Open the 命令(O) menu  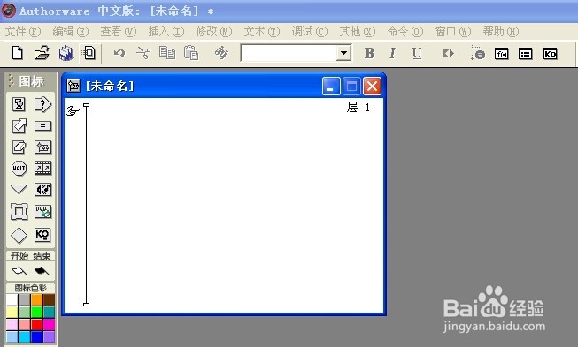[405, 32]
